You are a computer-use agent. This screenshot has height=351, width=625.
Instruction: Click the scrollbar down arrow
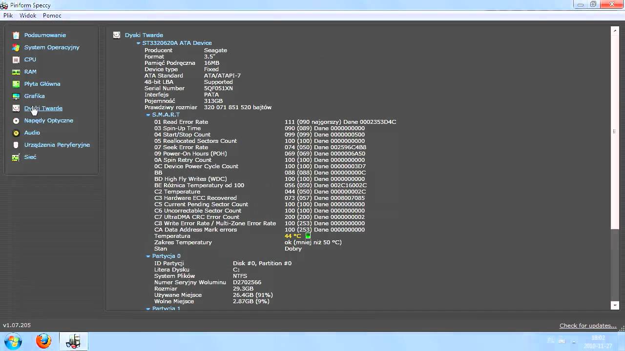click(615, 305)
